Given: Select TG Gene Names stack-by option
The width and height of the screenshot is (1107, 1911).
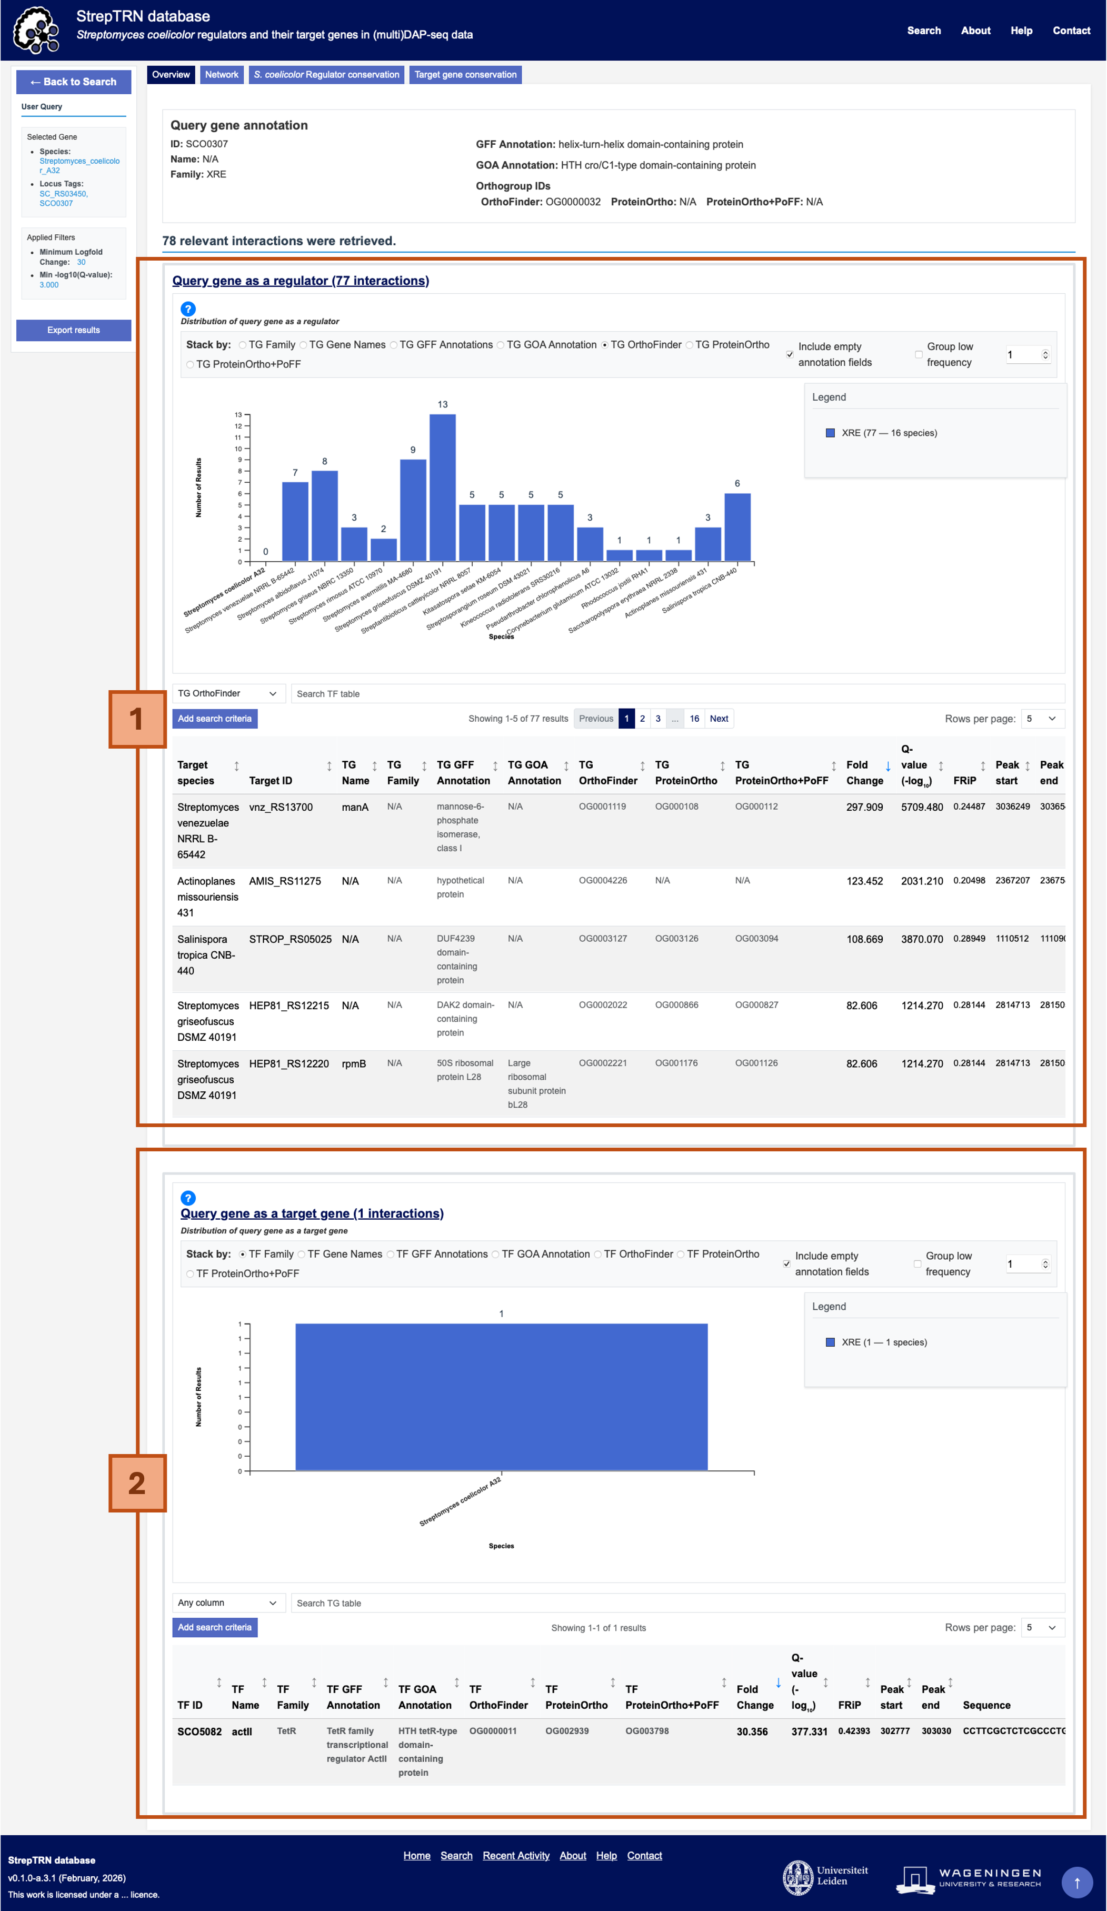Looking at the screenshot, I should [303, 345].
